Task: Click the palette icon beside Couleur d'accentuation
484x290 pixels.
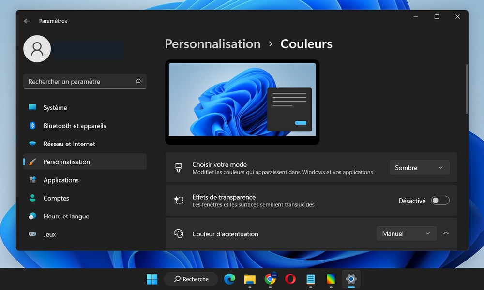Action: pyautogui.click(x=179, y=233)
